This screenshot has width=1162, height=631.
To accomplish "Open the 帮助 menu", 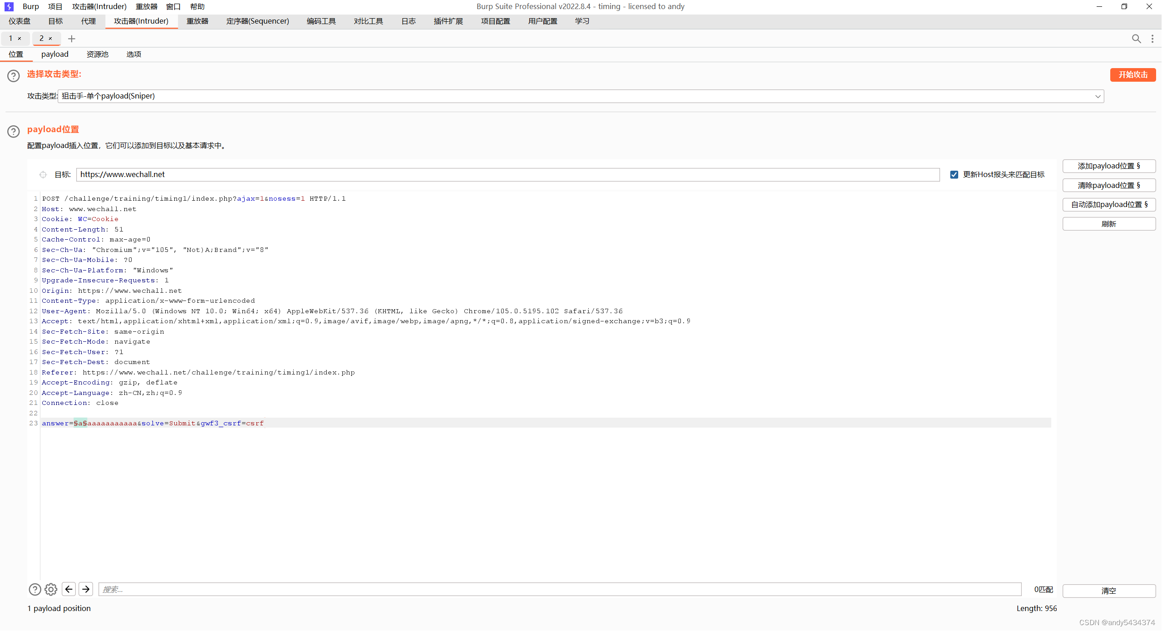I will (197, 6).
